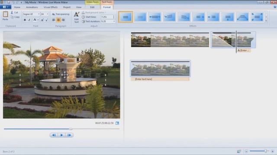The height and width of the screenshot is (155, 277).
Task: Open the View ribbon tab
Action: click(79, 7)
